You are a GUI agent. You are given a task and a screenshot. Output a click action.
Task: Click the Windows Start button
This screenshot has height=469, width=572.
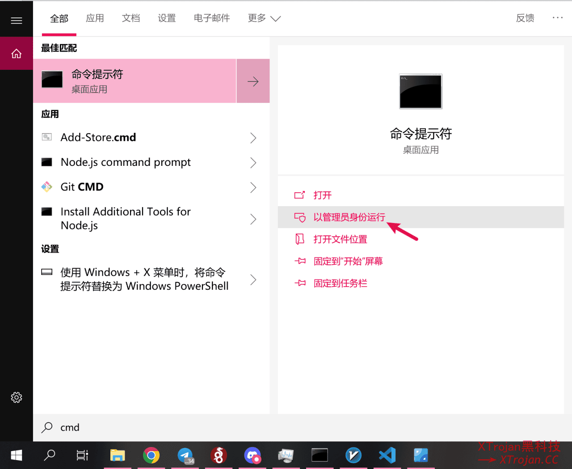pos(17,456)
